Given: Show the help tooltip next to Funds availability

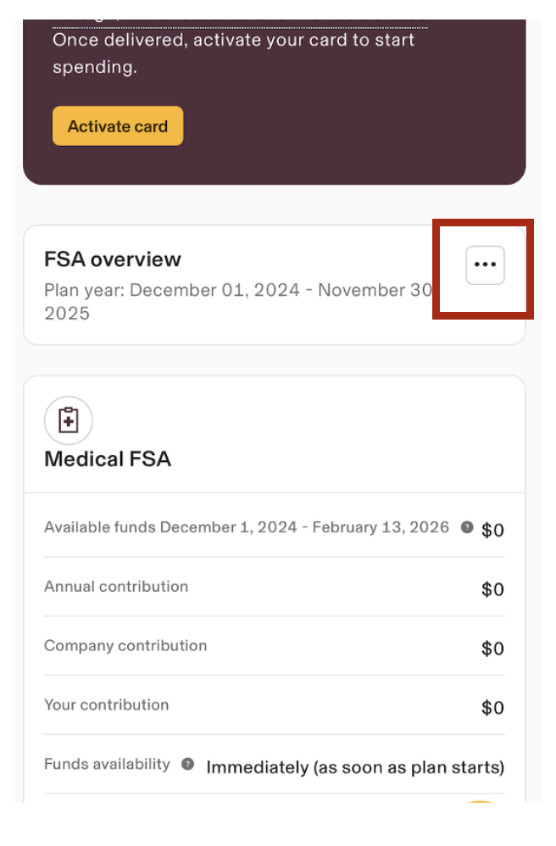Looking at the screenshot, I should coord(187,764).
